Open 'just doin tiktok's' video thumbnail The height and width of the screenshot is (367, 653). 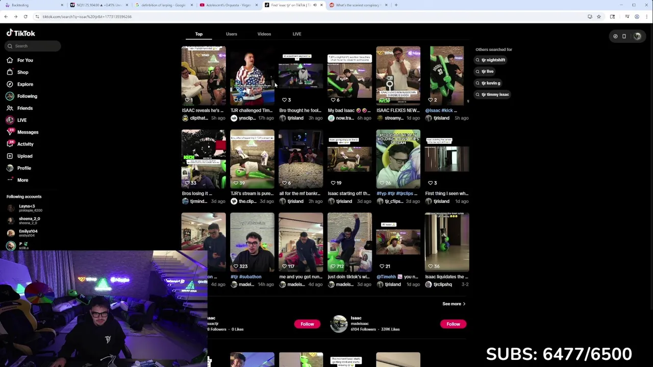pyautogui.click(x=349, y=242)
